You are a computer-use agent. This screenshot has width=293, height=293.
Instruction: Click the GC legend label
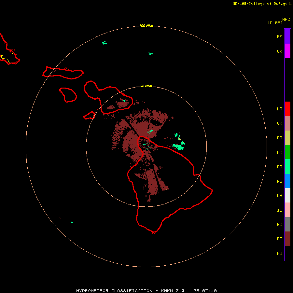[279, 225]
